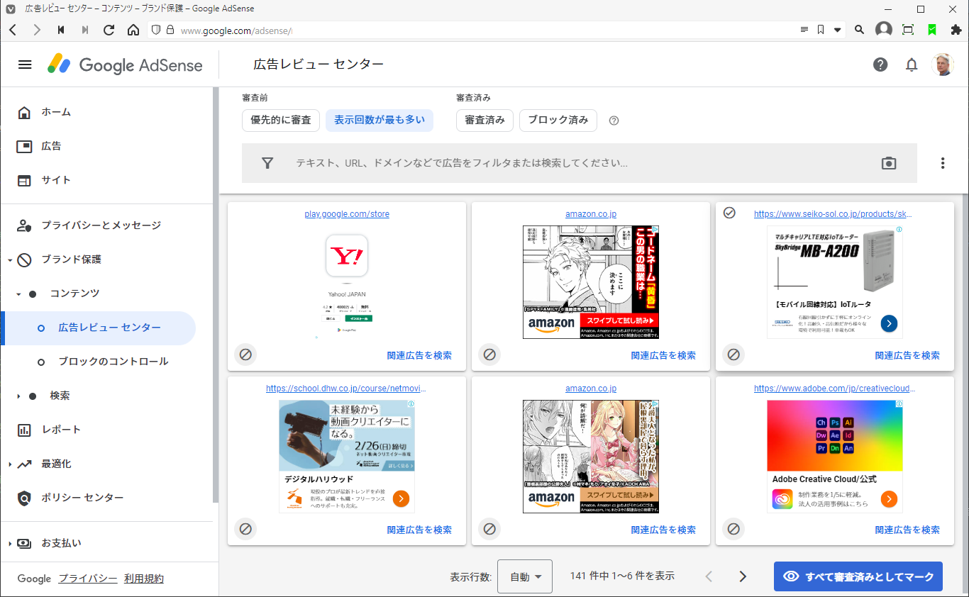Open the notifications bell icon
The image size is (969, 597).
point(912,65)
